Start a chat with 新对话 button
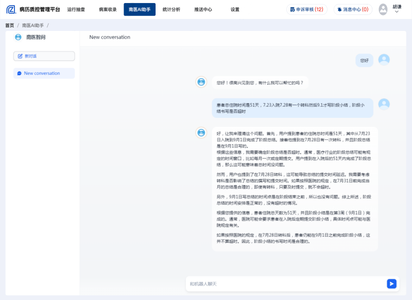 (44, 56)
